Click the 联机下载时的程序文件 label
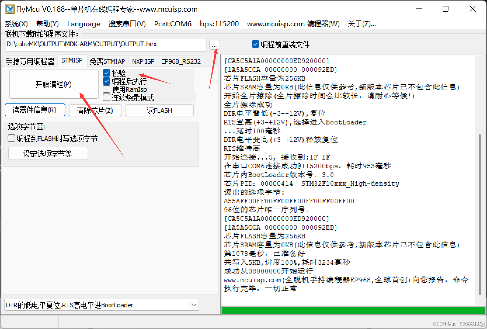 coord(42,34)
